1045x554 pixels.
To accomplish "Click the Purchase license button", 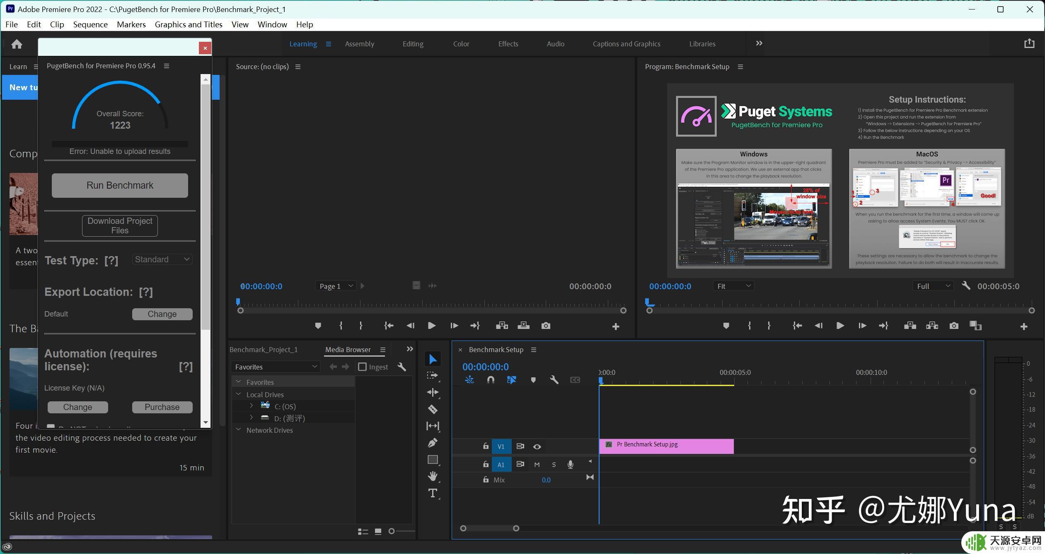I will click(x=162, y=407).
